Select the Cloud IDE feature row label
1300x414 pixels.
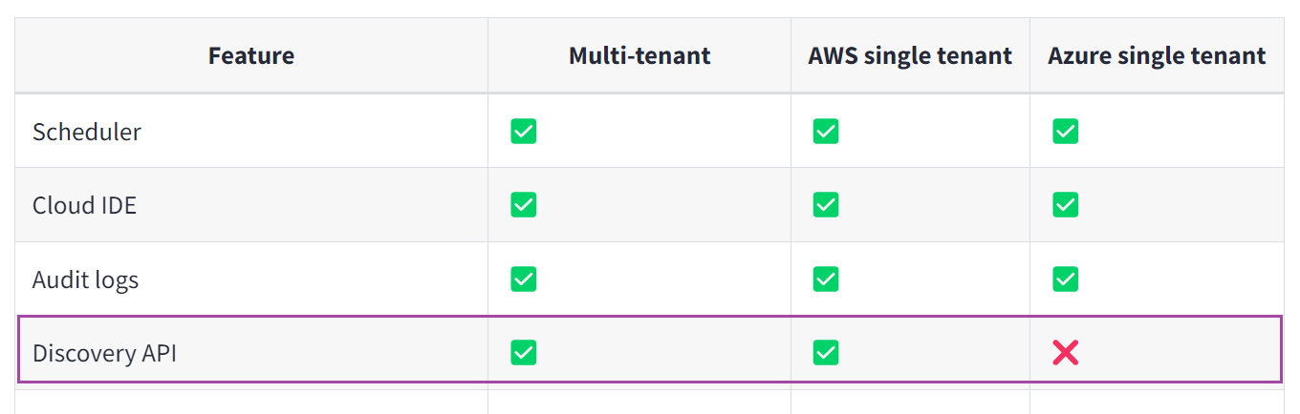84,205
